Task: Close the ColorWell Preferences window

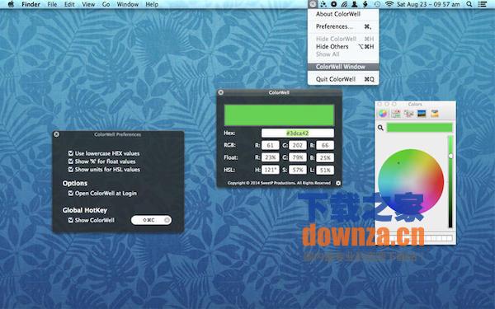Action: [x=56, y=134]
